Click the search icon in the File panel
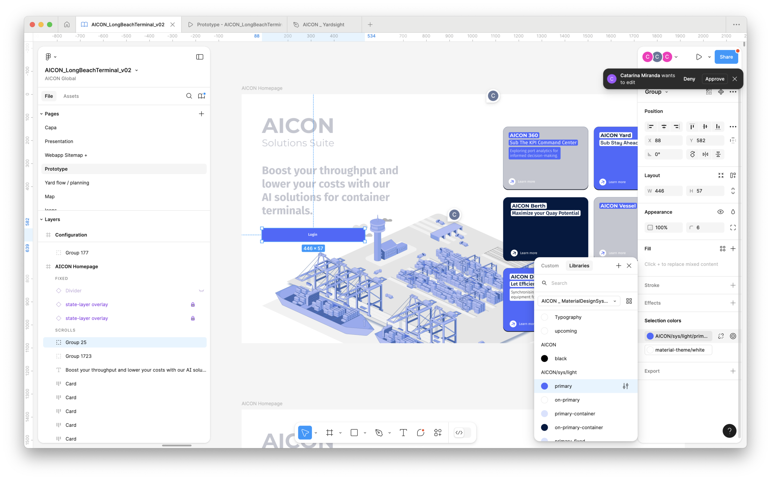Viewport: 771px width, 480px height. pyautogui.click(x=189, y=96)
